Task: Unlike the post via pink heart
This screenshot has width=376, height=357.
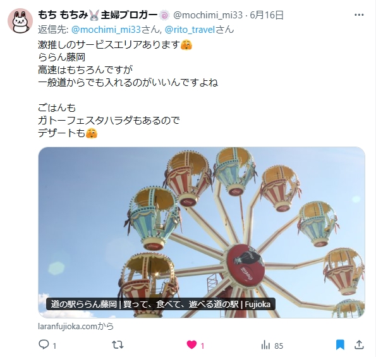Action: [191, 345]
